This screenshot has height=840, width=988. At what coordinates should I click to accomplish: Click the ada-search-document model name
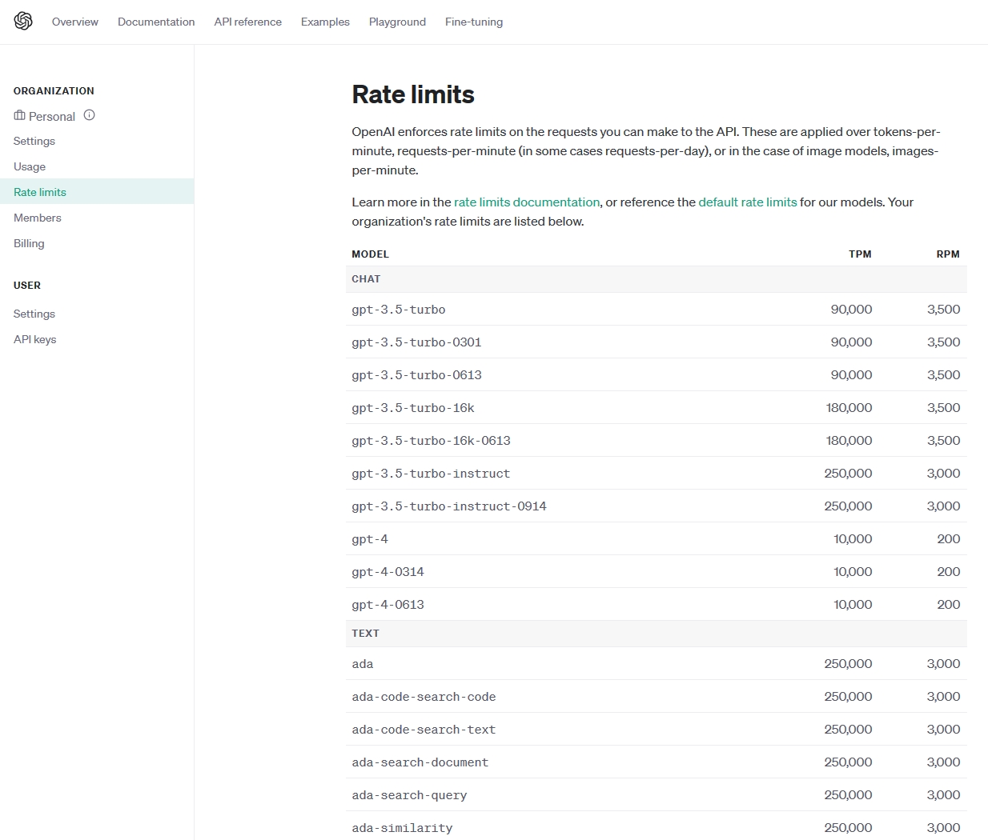tap(420, 762)
